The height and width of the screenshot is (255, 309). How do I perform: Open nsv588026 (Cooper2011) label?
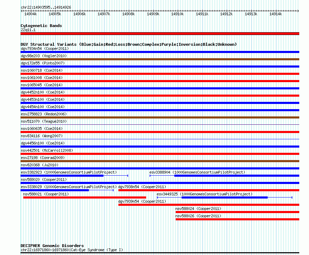(x=198, y=216)
